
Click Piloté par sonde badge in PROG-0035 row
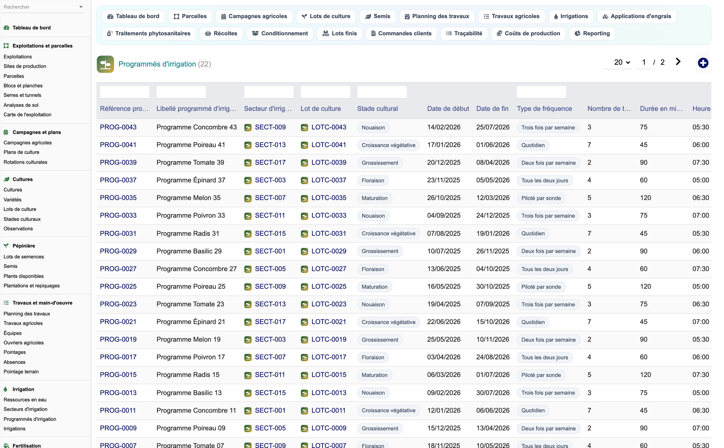[541, 198]
